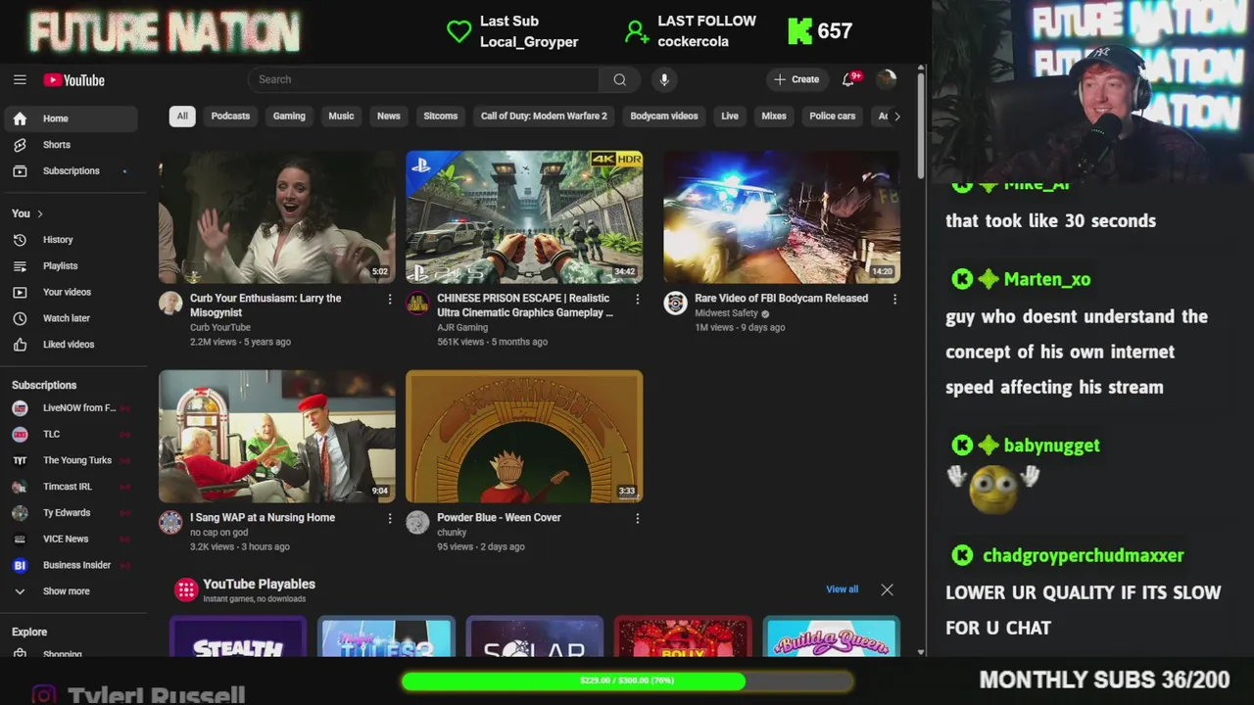Select the Live filter chip

tap(730, 116)
